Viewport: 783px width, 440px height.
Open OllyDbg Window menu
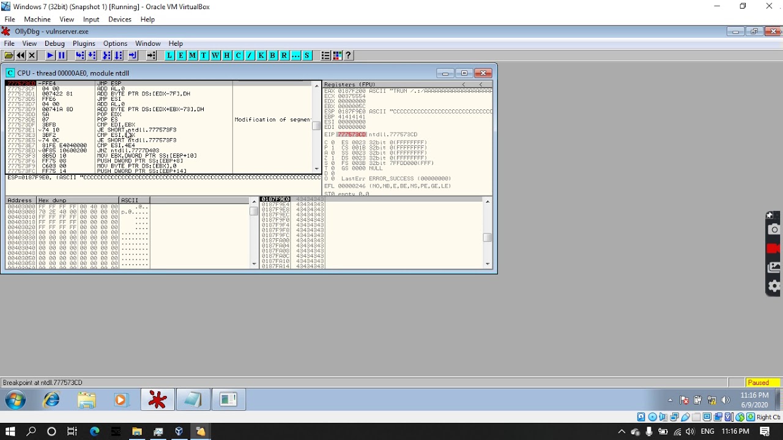coord(147,43)
